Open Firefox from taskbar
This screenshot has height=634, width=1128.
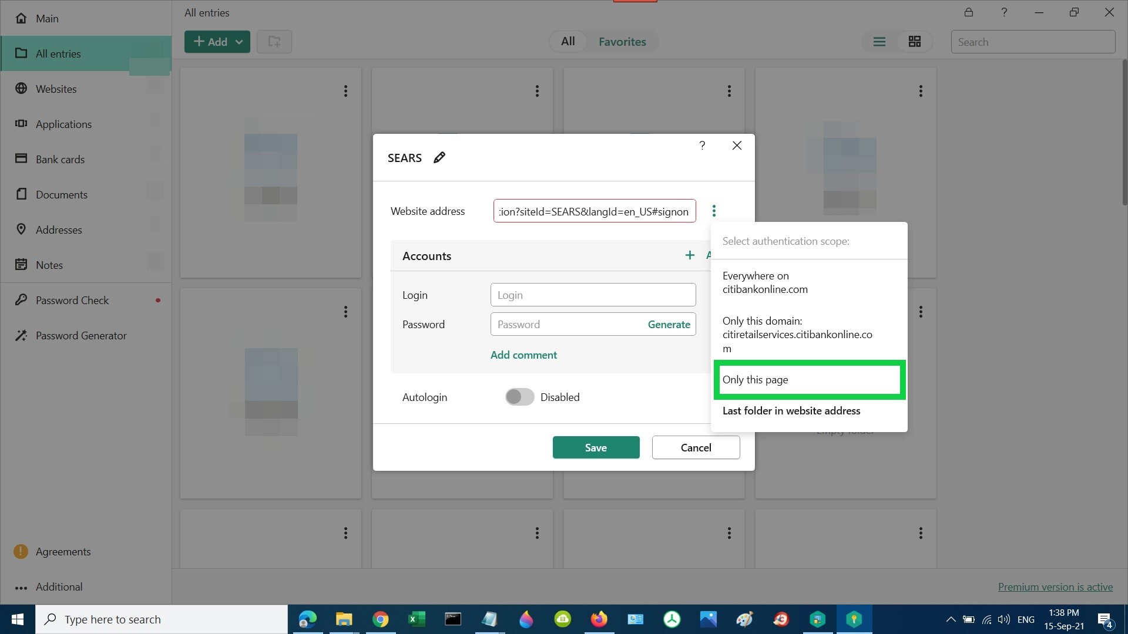pyautogui.click(x=599, y=619)
